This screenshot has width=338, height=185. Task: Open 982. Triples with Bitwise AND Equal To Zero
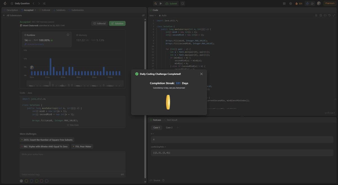coord(45,146)
